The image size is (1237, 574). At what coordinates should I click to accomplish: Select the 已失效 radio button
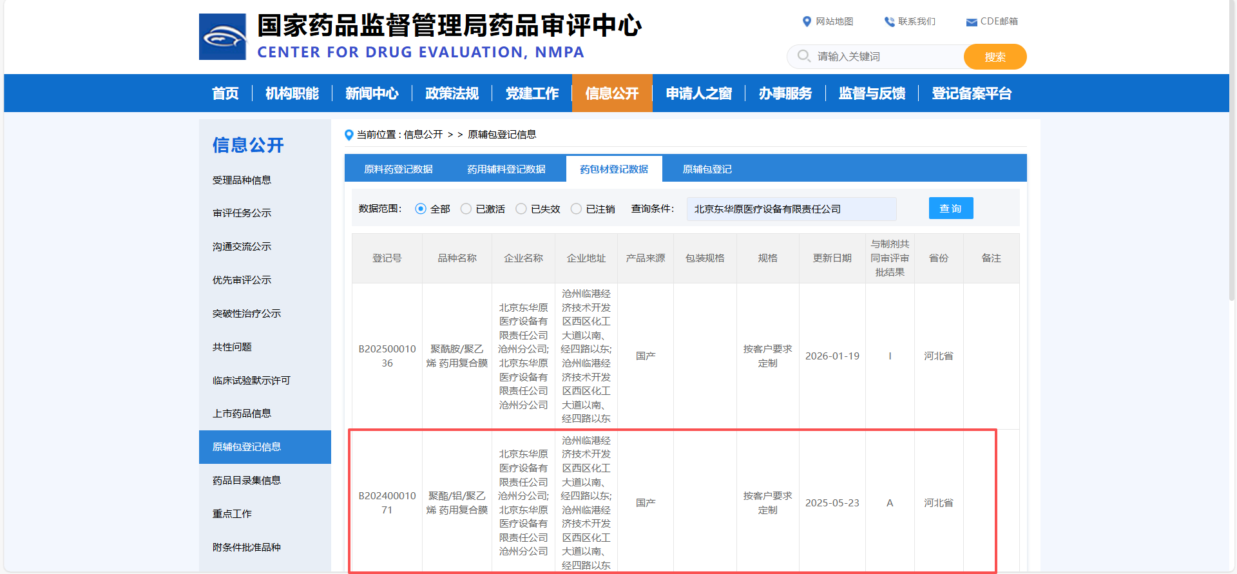[x=521, y=209]
